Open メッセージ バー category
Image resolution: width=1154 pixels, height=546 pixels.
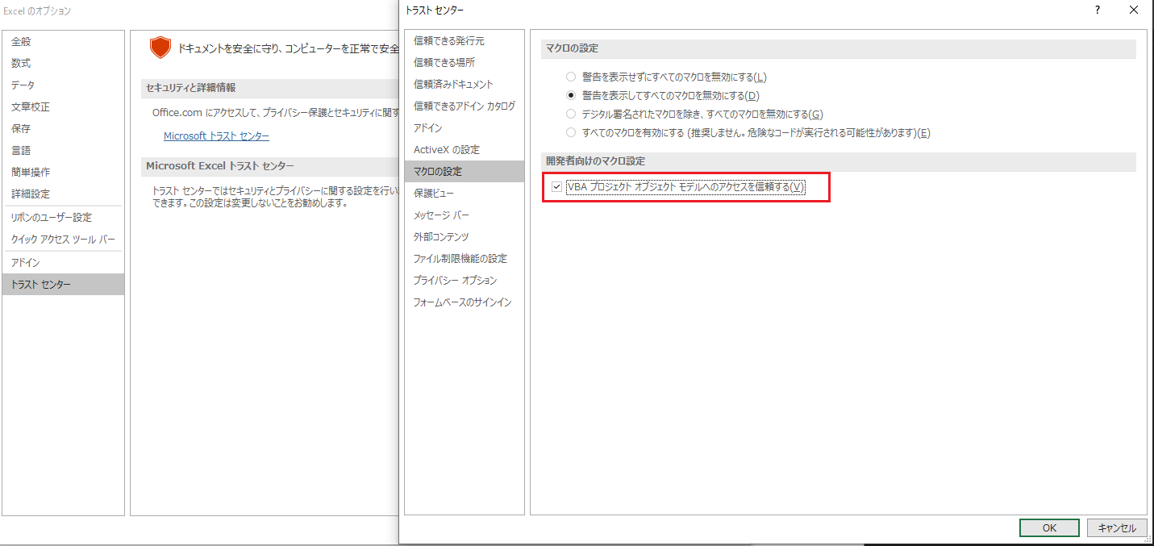pos(464,215)
